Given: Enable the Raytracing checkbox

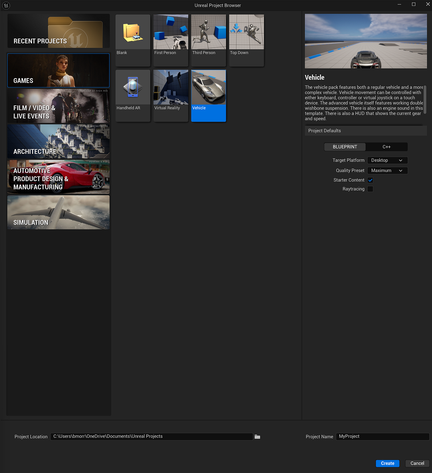Looking at the screenshot, I should [370, 189].
